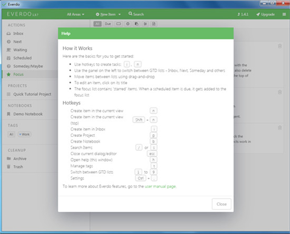Image resolution: width=290 pixels, height=234 pixels.
Task: Open the Archive folder
Action: tap(20, 158)
